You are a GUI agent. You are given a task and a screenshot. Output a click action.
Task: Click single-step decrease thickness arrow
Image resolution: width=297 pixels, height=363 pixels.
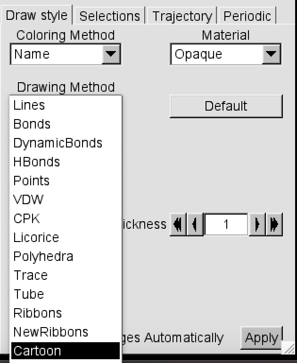tap(195, 225)
